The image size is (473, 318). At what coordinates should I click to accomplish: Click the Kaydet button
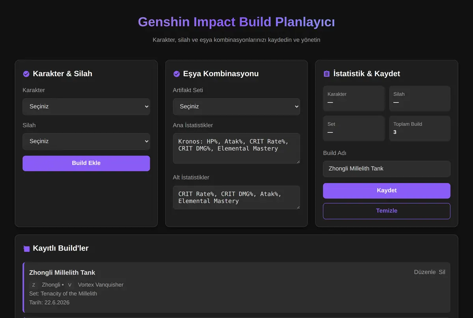[387, 191]
